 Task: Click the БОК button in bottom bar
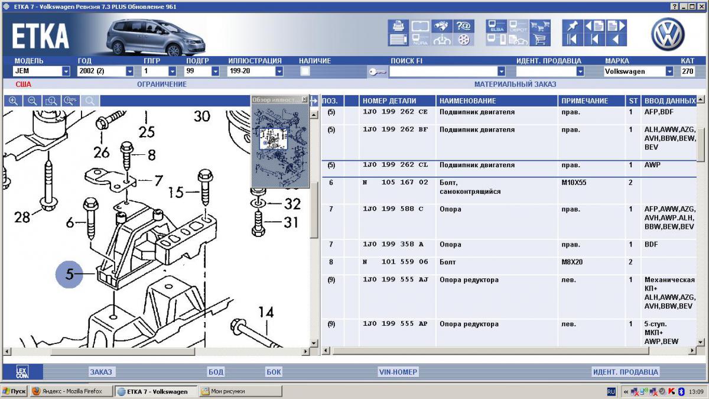coord(274,372)
